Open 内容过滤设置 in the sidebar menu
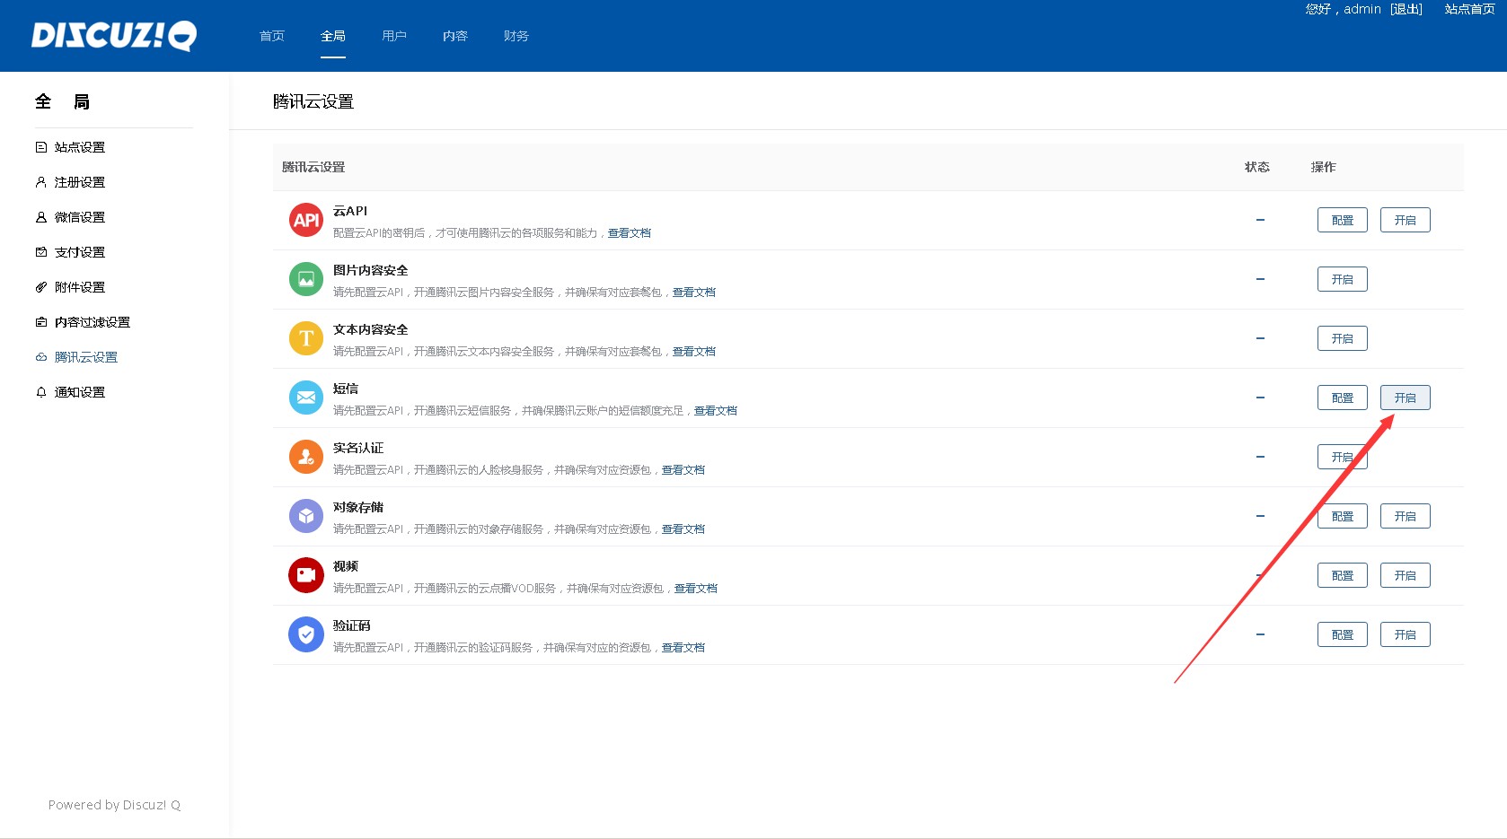Screen dimensions: 1507x839 (x=93, y=322)
